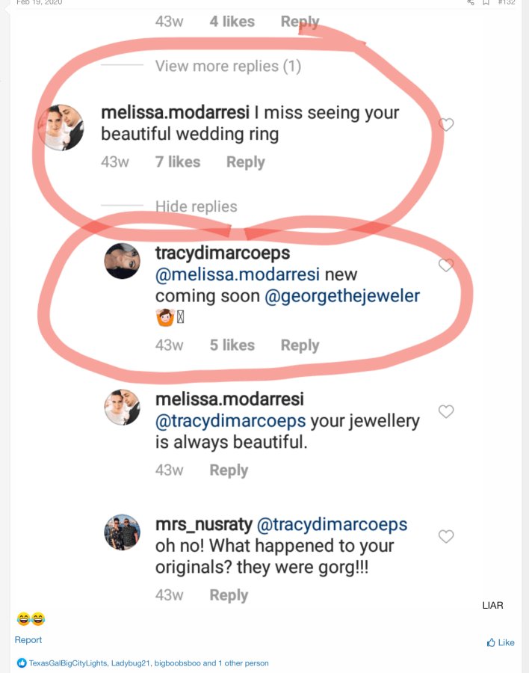Report this forum post
529x673 pixels.
tap(28, 640)
